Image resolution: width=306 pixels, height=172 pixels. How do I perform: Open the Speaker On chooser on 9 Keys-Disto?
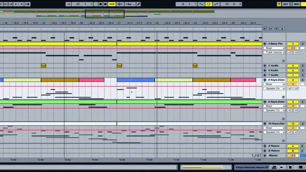274,110
